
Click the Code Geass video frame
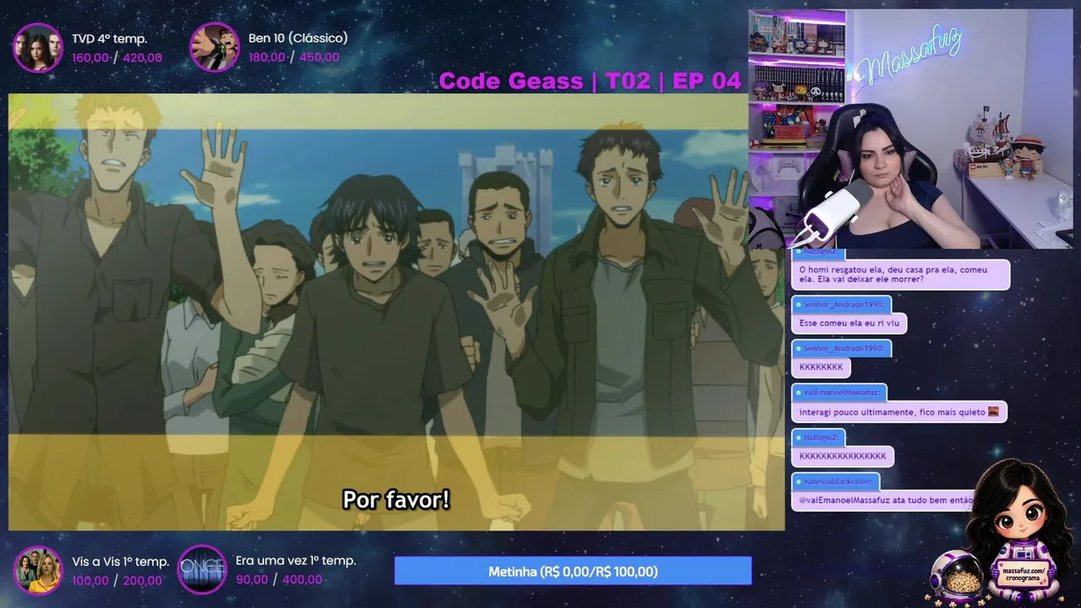pos(396,312)
